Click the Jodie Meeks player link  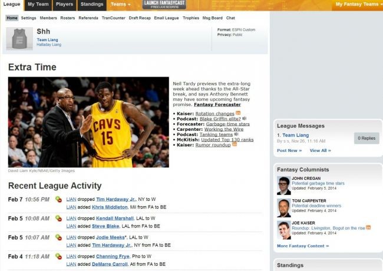(110, 237)
